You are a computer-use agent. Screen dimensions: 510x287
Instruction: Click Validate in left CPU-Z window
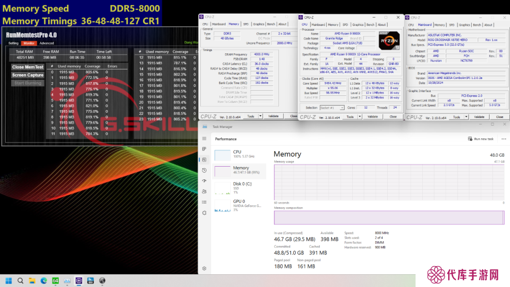click(x=273, y=116)
